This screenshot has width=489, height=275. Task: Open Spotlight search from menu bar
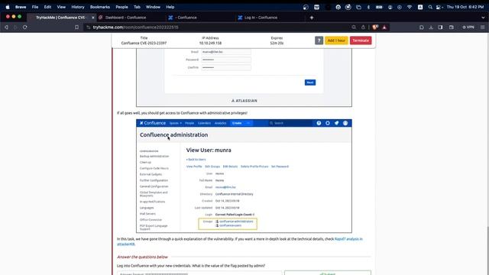(430, 7)
